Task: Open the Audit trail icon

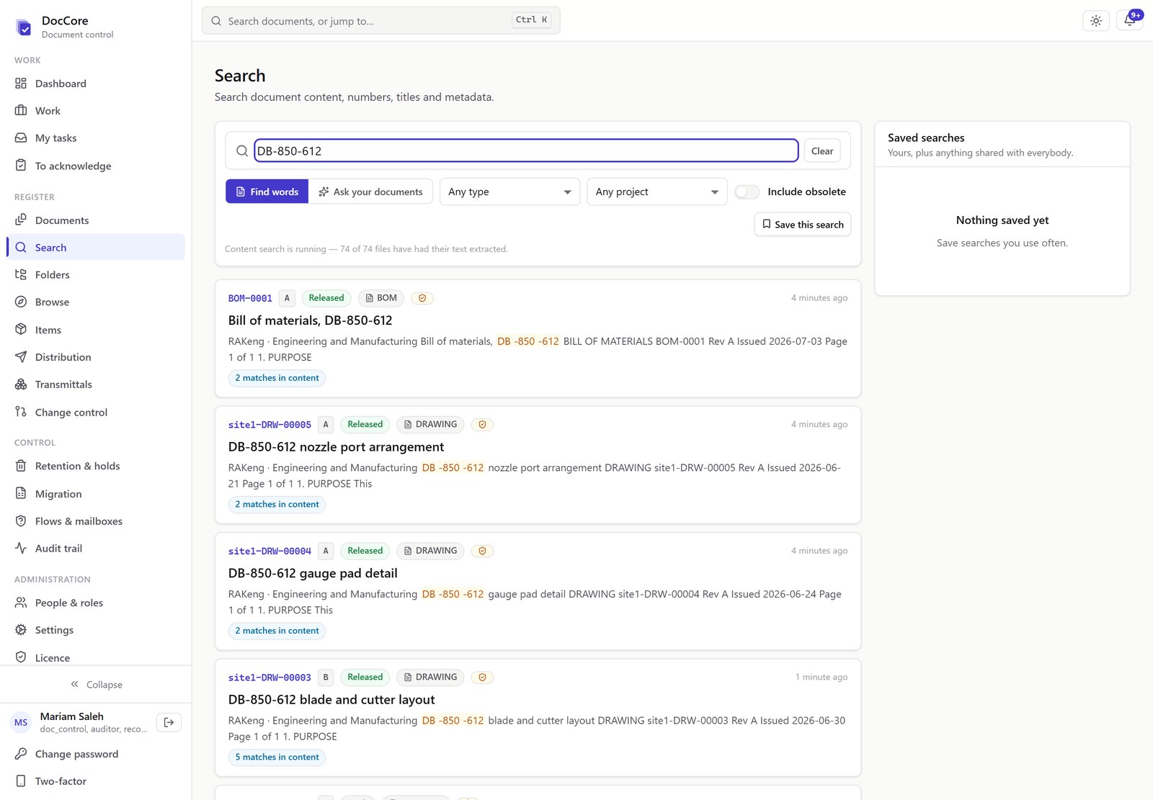Action: [21, 548]
